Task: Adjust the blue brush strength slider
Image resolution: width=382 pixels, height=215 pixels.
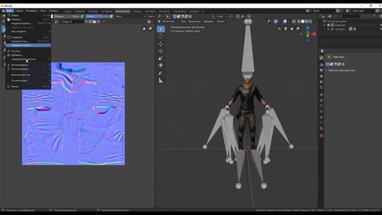Action: (97, 16)
